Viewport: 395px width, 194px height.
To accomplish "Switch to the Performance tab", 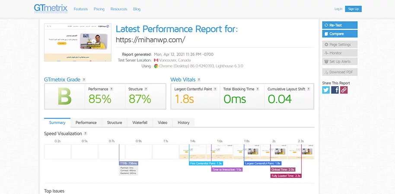I will click(x=86, y=122).
